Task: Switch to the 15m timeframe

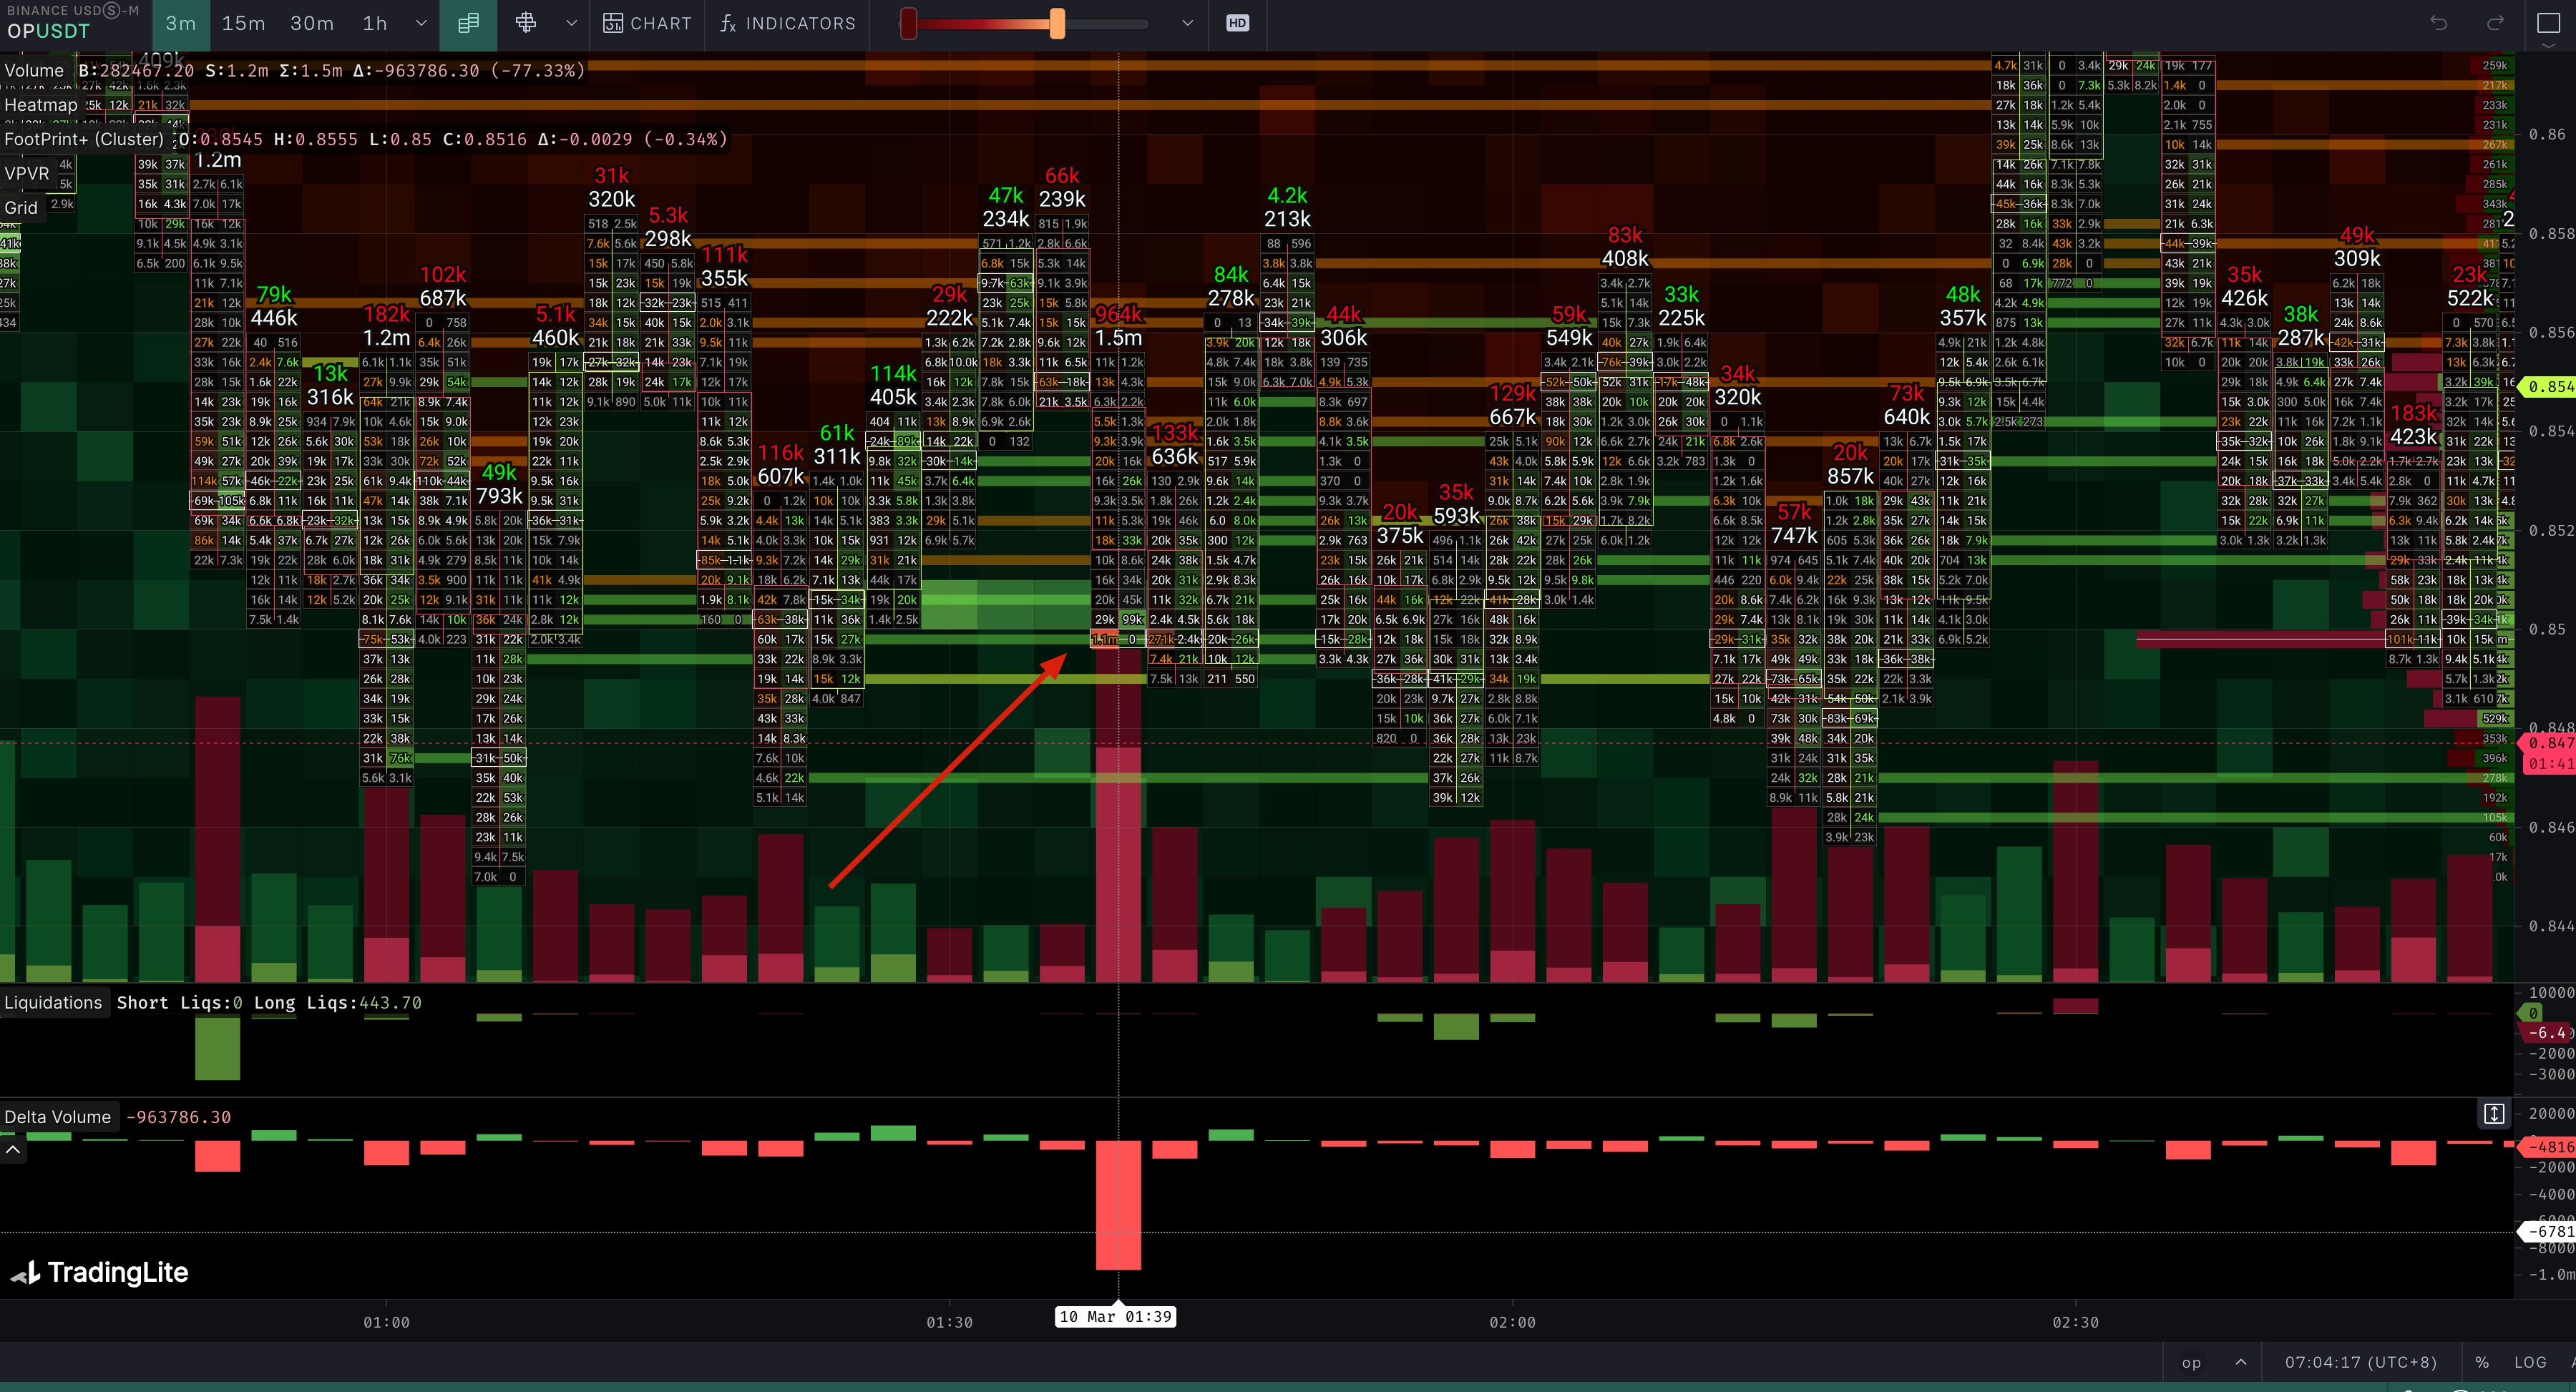Action: (243, 23)
